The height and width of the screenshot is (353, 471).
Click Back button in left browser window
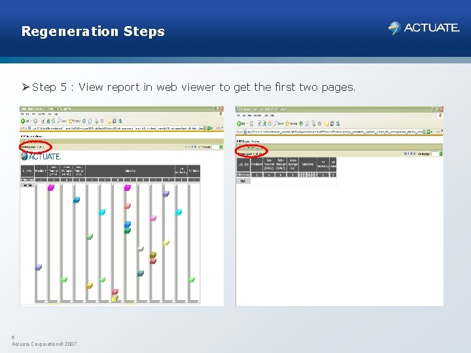tap(25, 121)
